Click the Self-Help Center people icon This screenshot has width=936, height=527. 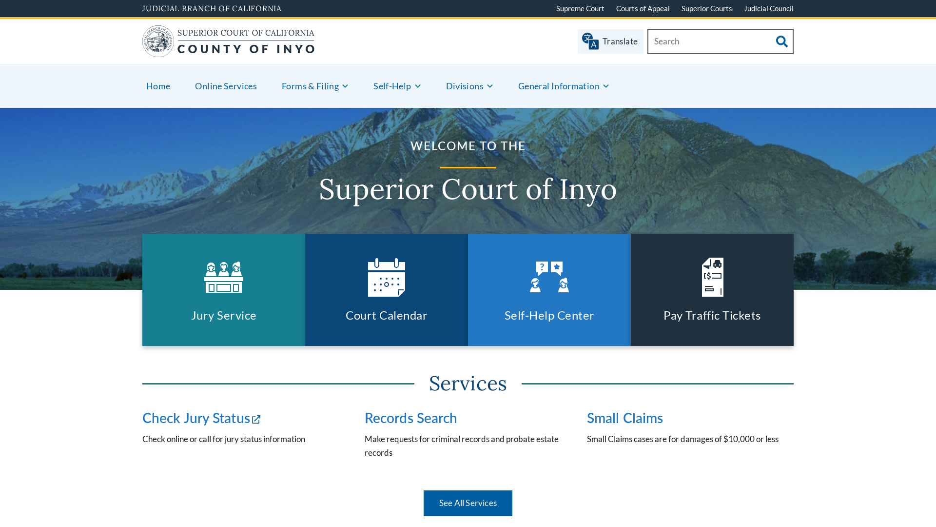[549, 277]
